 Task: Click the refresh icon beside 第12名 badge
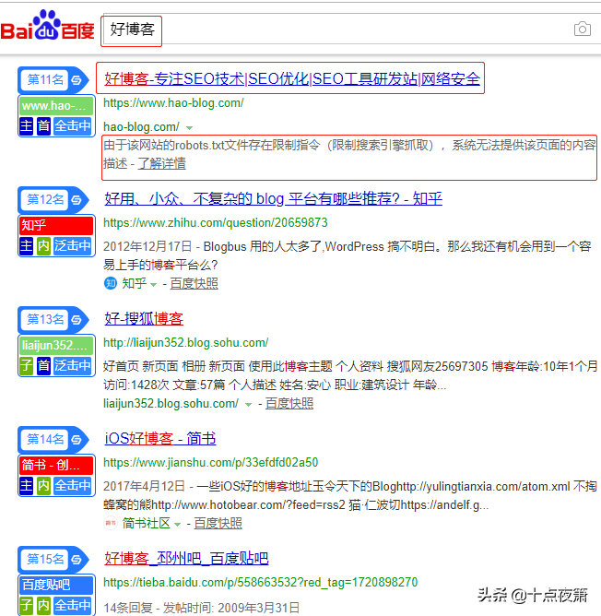(77, 200)
